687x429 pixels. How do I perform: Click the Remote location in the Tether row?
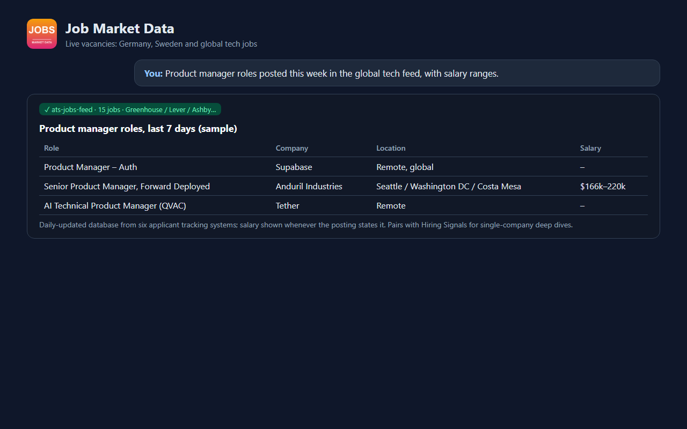pos(391,206)
